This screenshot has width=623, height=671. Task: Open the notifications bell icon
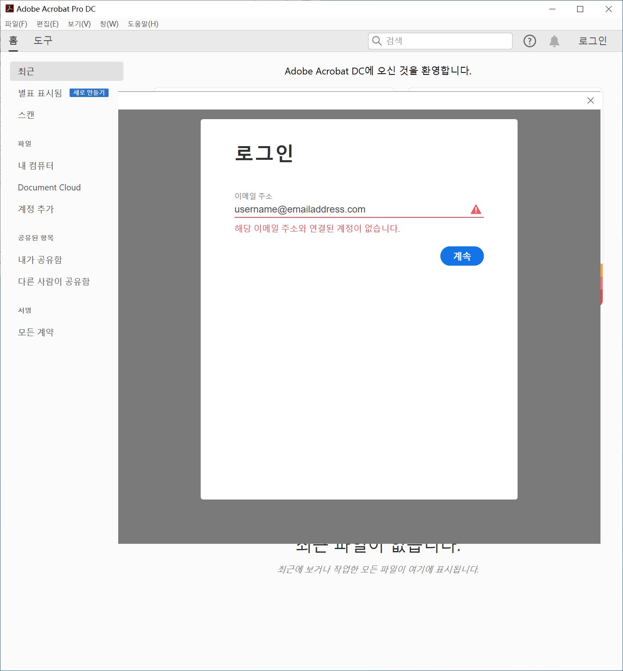coord(554,41)
